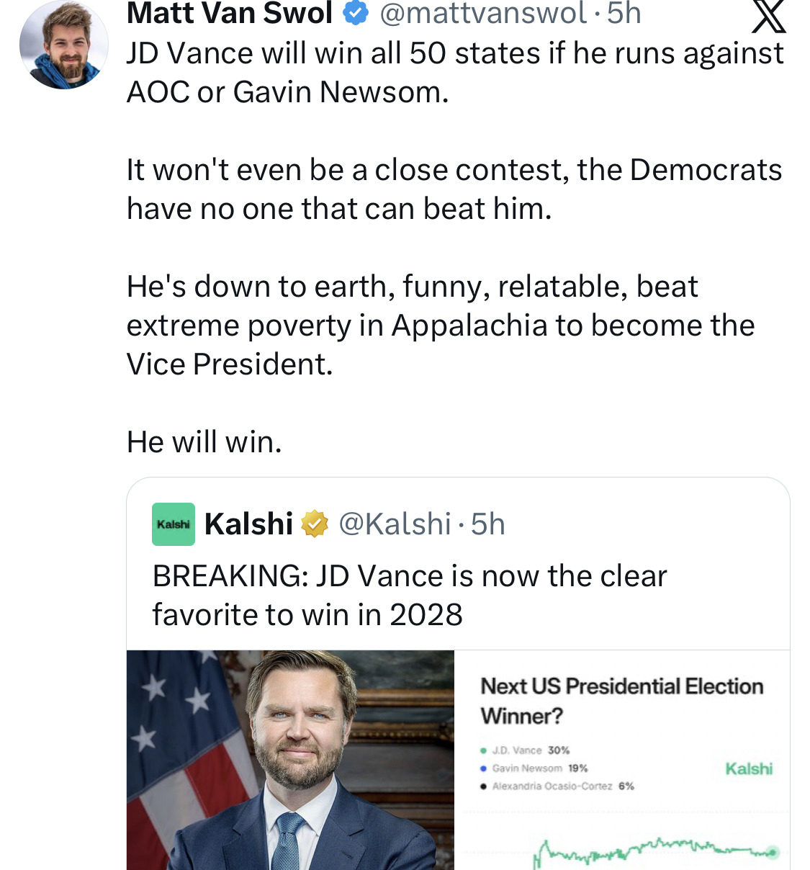Click Kalshi's gold verified badge
The height and width of the screenshot is (870, 810).
315,524
